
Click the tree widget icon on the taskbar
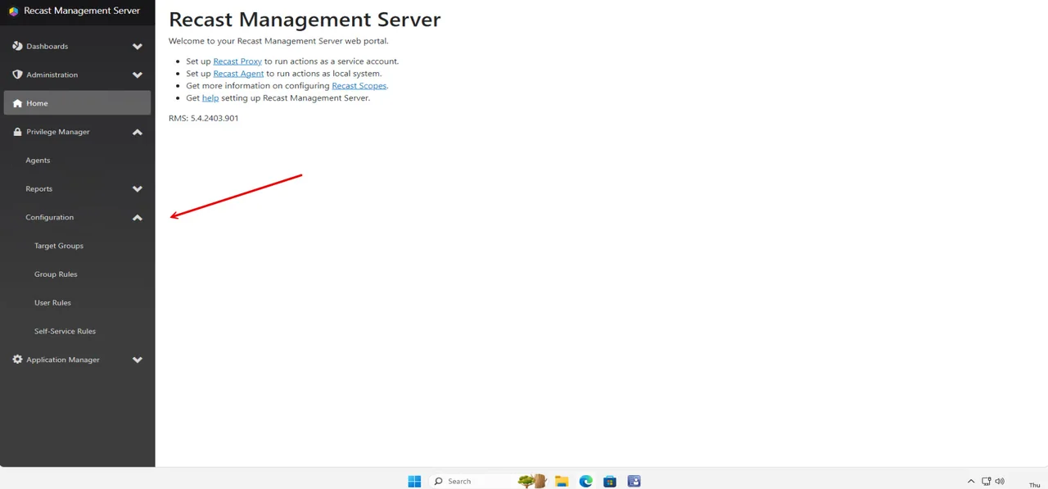click(531, 481)
